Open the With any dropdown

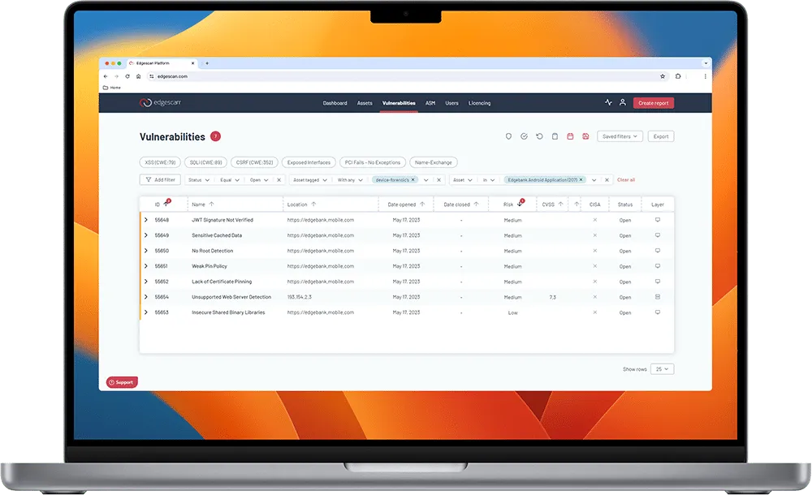pyautogui.click(x=350, y=180)
